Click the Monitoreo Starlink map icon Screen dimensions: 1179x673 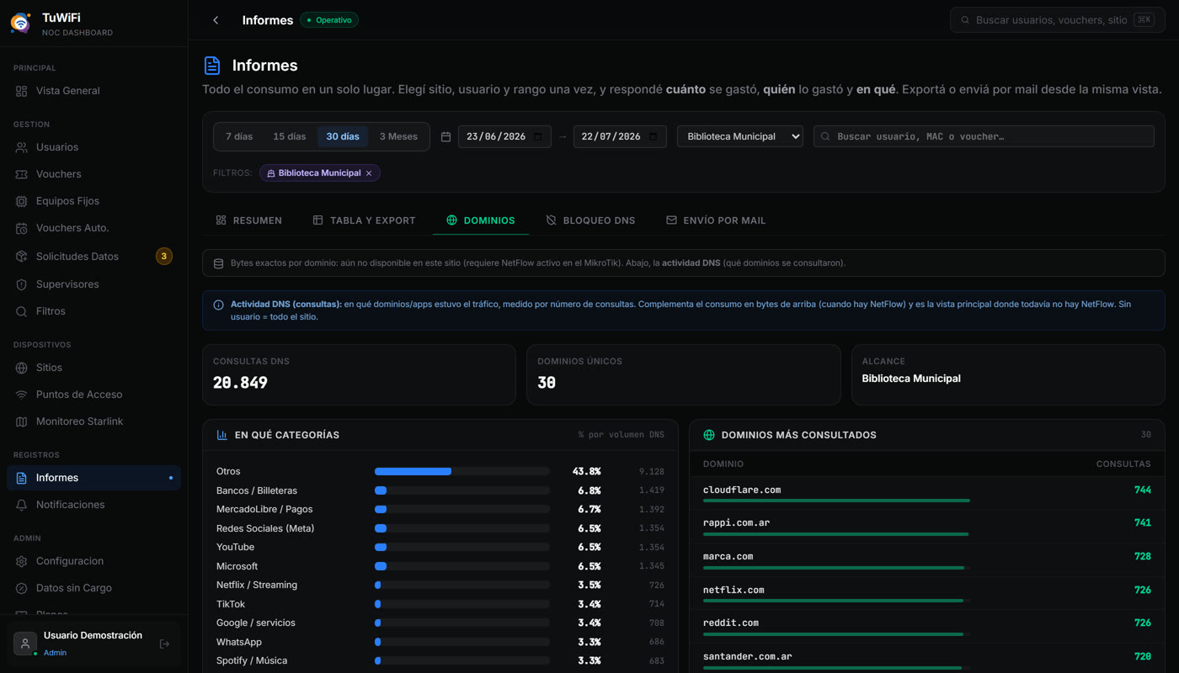22,421
